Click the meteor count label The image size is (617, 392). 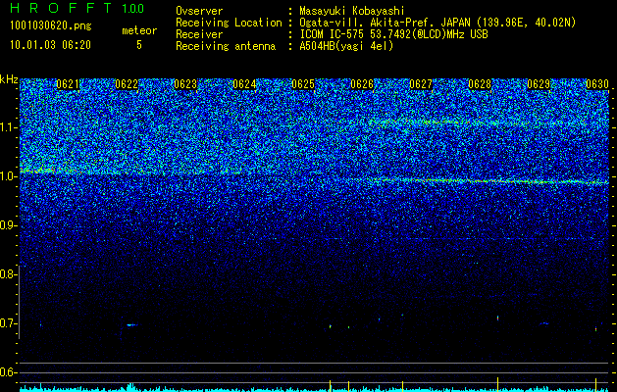(x=139, y=30)
